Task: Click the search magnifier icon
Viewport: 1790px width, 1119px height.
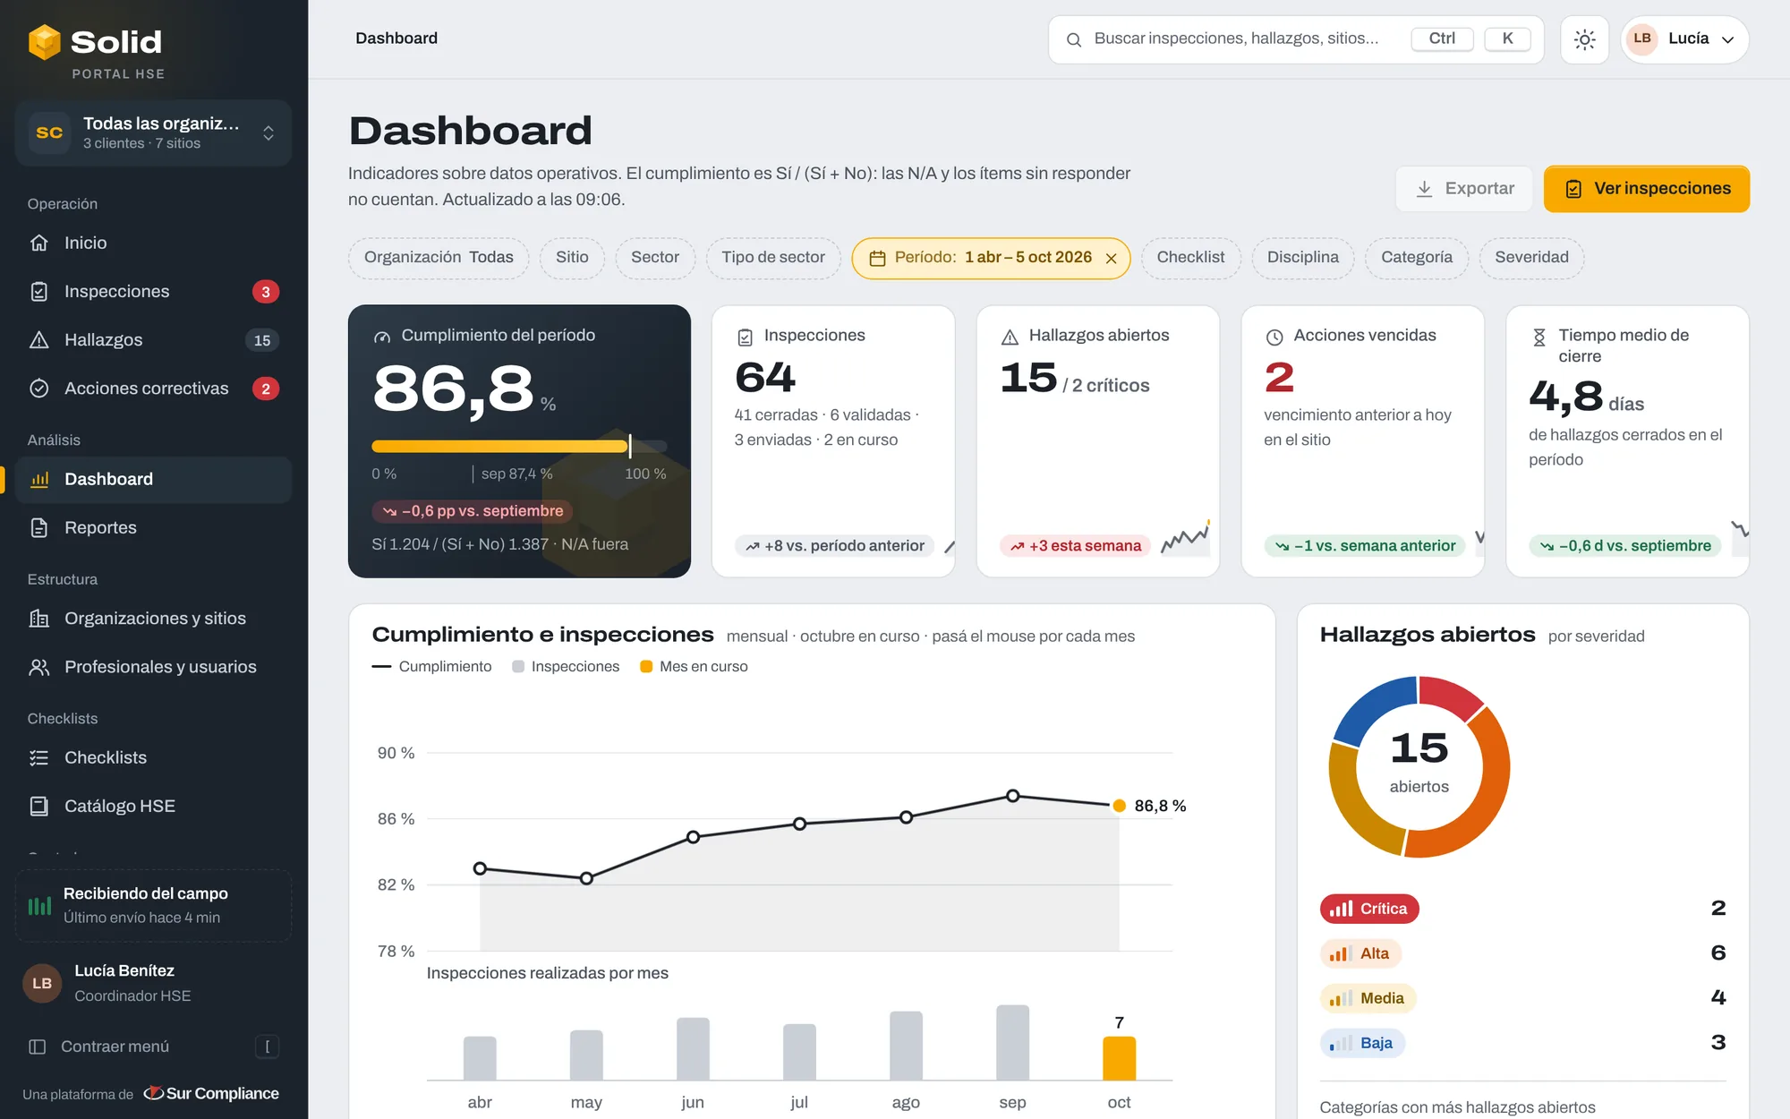Action: pos(1074,39)
